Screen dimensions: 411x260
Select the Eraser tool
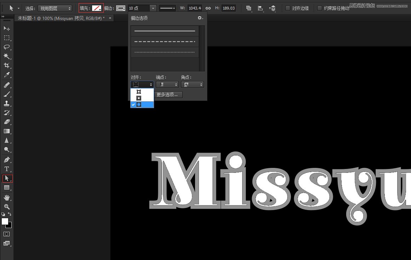7,122
